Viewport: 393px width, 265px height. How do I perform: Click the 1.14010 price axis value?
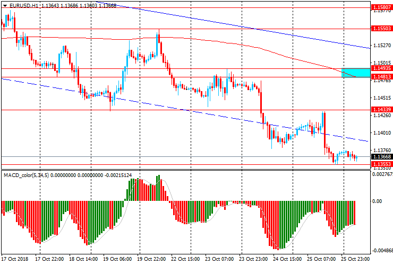click(x=382, y=133)
